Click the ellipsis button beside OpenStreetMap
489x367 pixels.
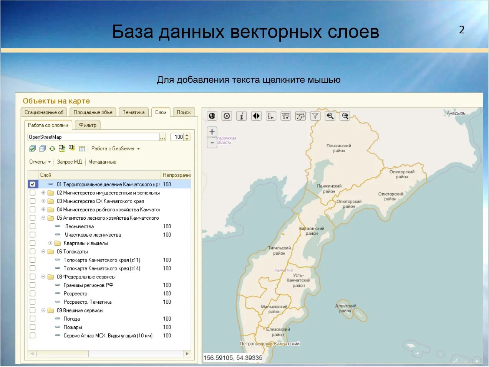[x=163, y=137]
